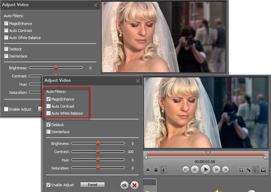Toggle the full screen frame icon
Image resolution: width=271 pixels, height=192 pixels.
(148, 170)
